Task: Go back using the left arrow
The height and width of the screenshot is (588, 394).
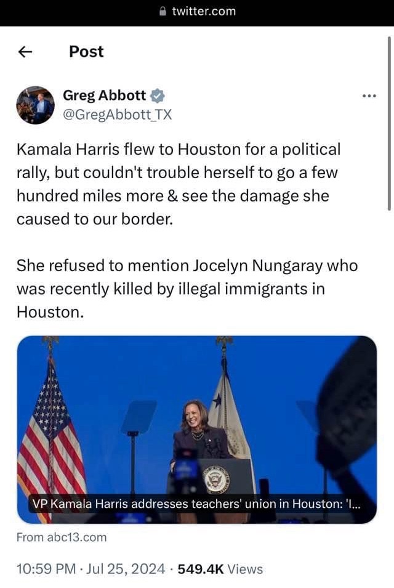Action: [x=25, y=52]
